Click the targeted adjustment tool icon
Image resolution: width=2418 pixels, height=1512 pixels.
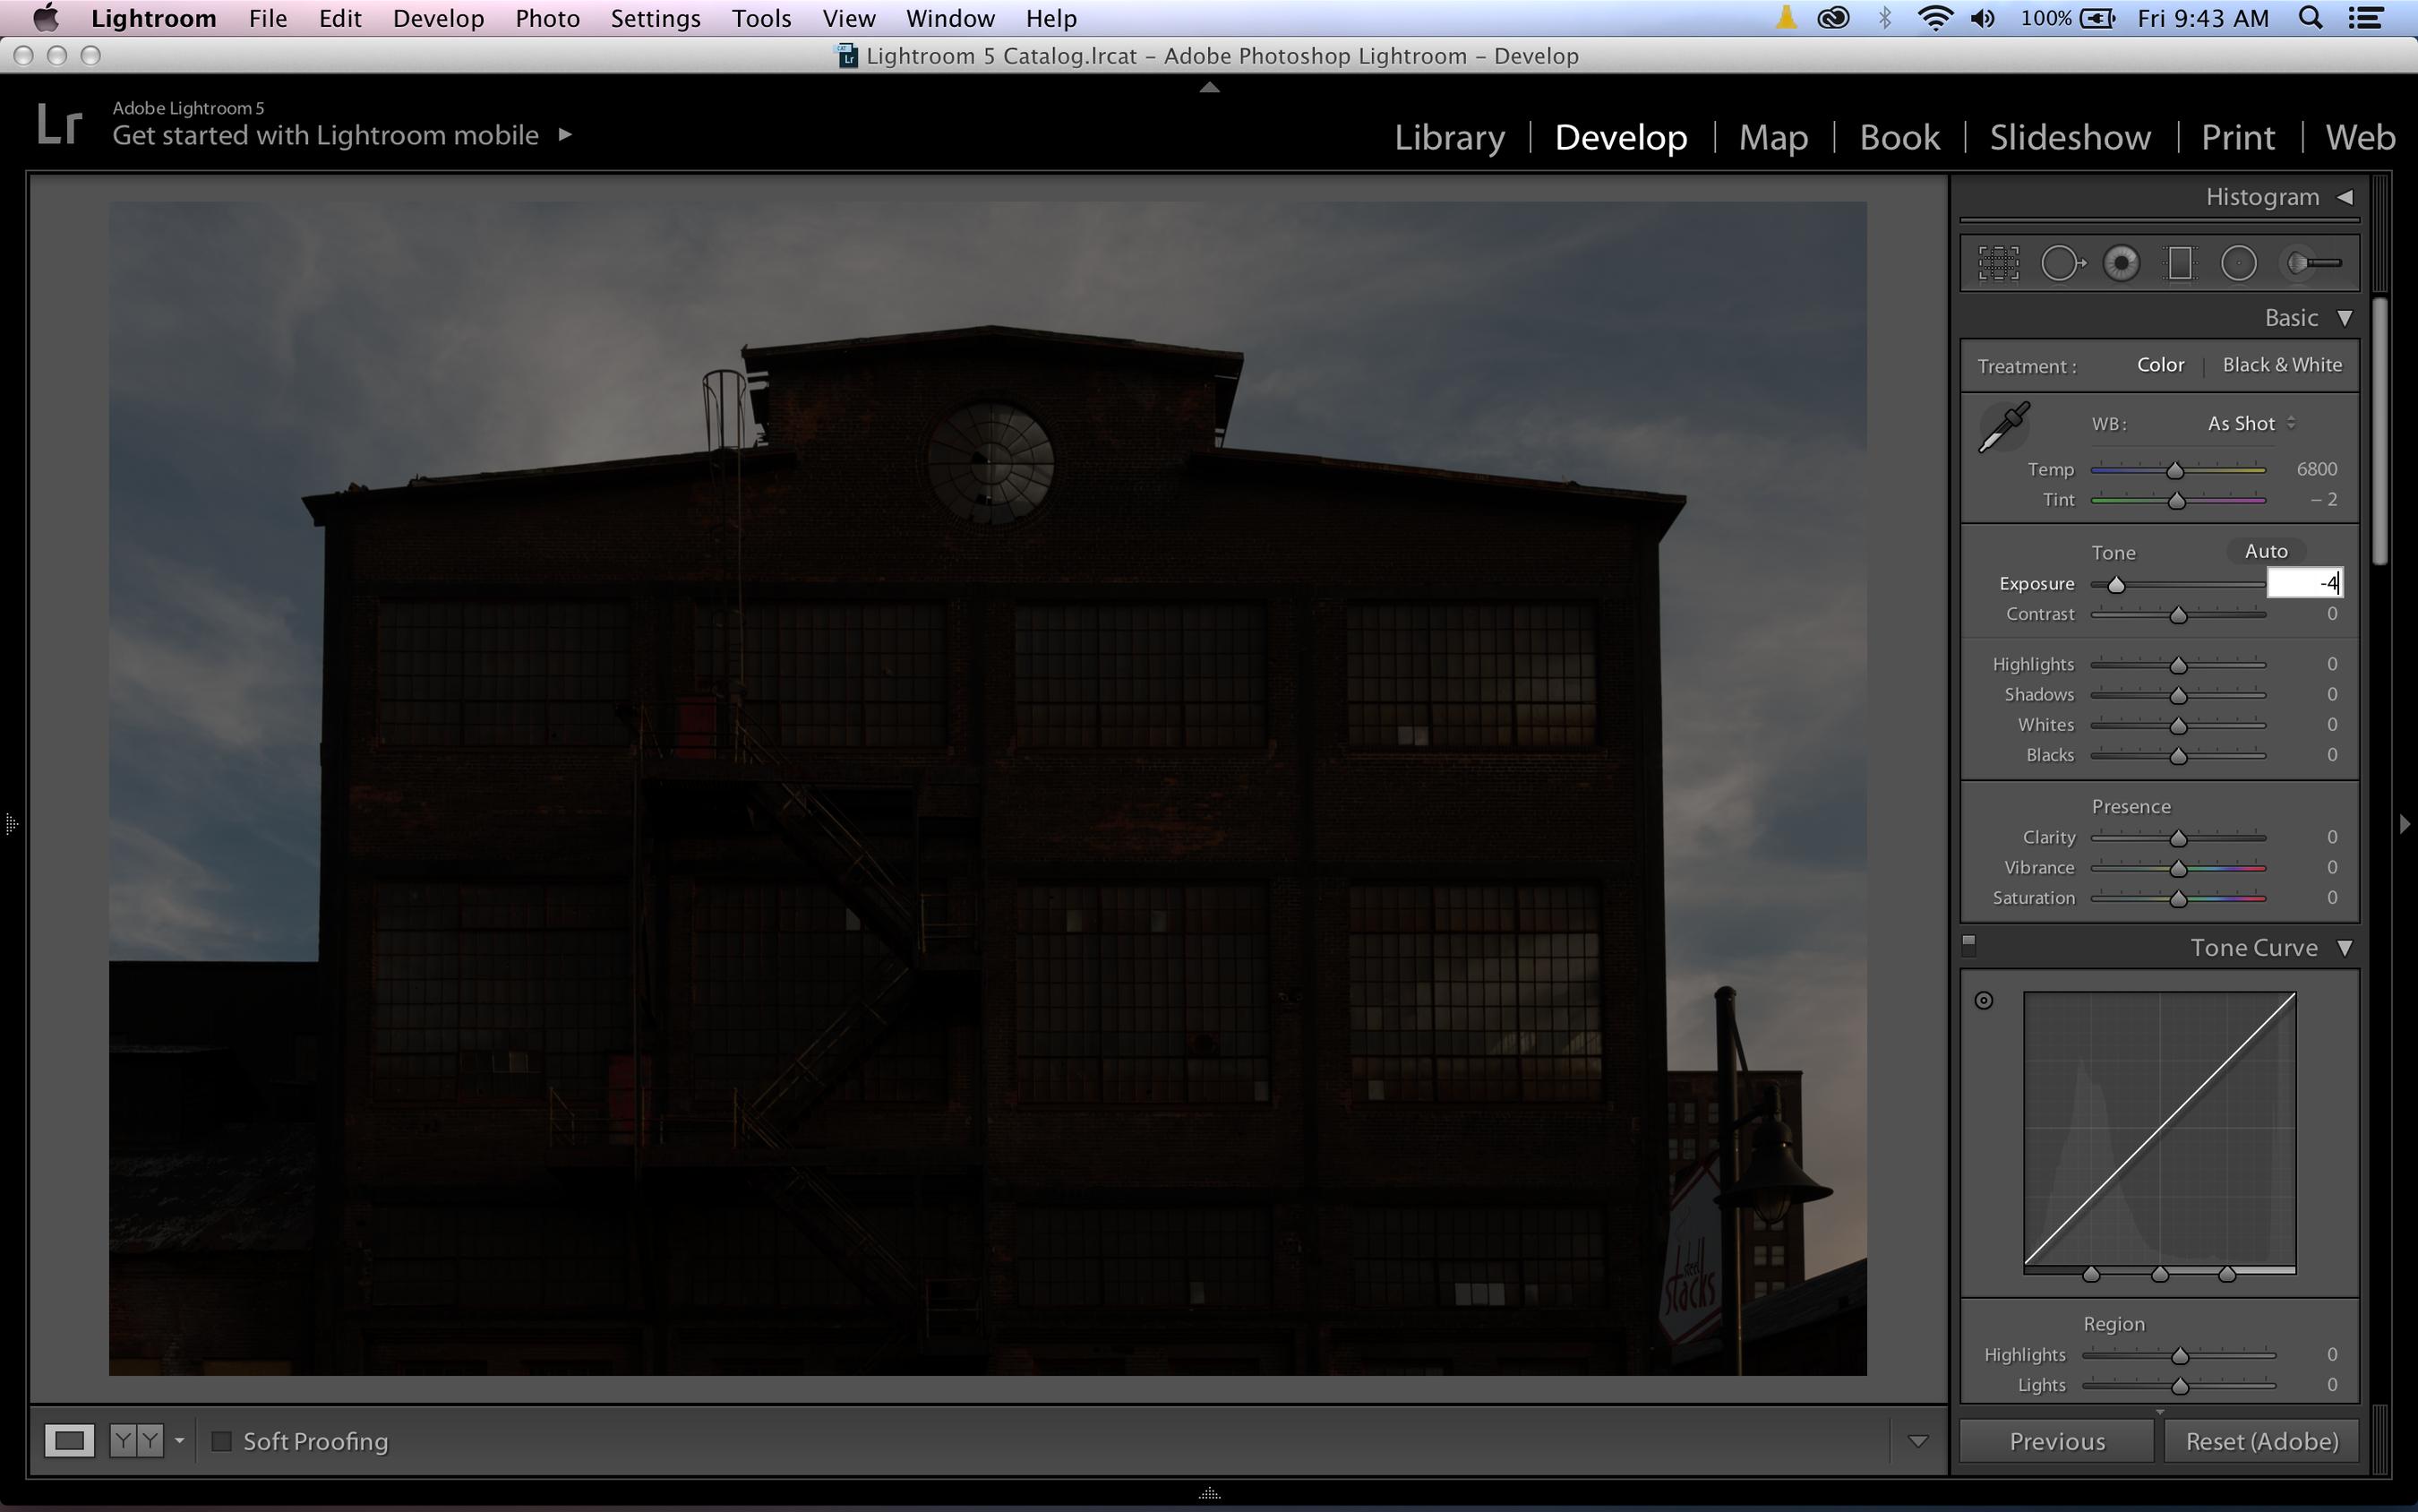[x=1985, y=1000]
